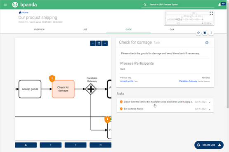Open the Q&A tab
Viewport: 229px width, 152px height.
click(x=172, y=29)
